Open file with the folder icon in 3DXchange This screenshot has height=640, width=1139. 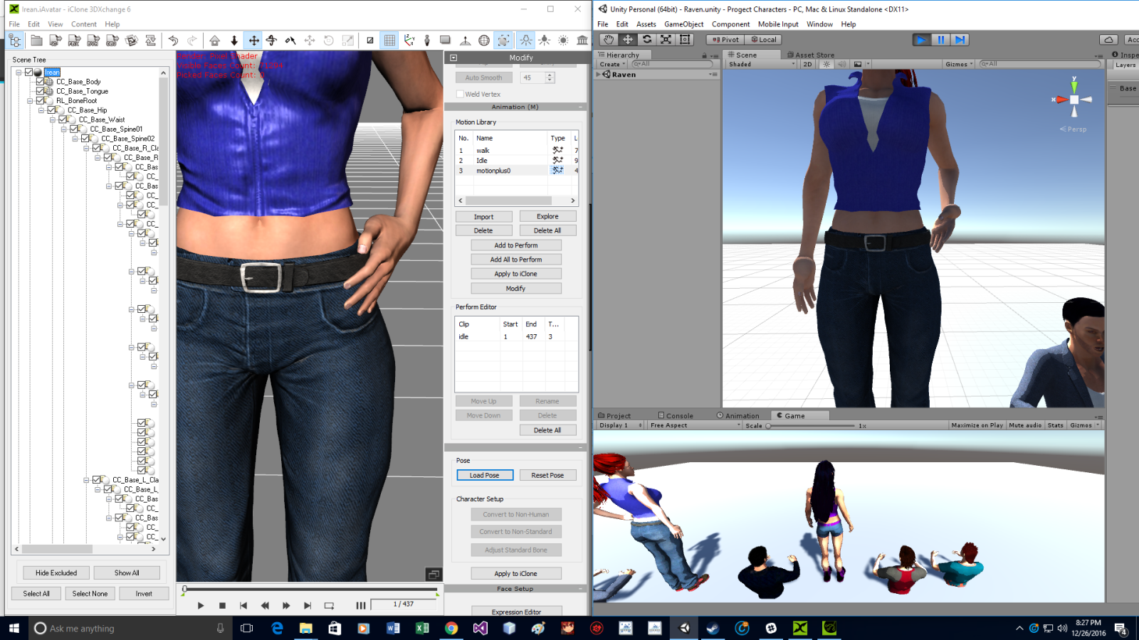click(36, 41)
